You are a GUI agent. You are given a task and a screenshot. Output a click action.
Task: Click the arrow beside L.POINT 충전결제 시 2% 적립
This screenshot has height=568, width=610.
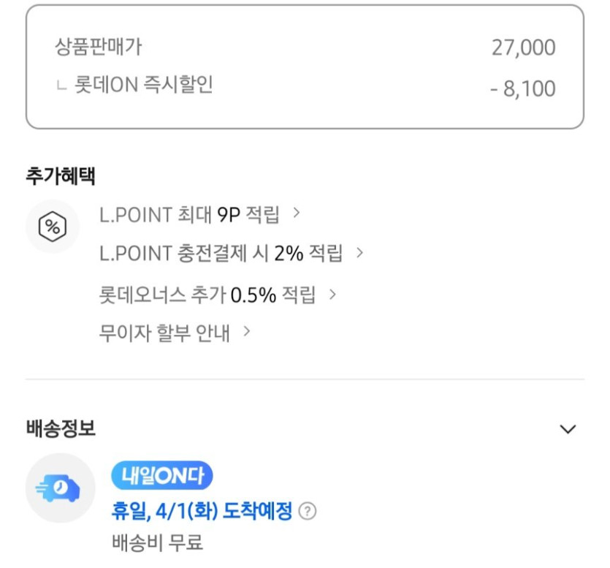pyautogui.click(x=359, y=253)
